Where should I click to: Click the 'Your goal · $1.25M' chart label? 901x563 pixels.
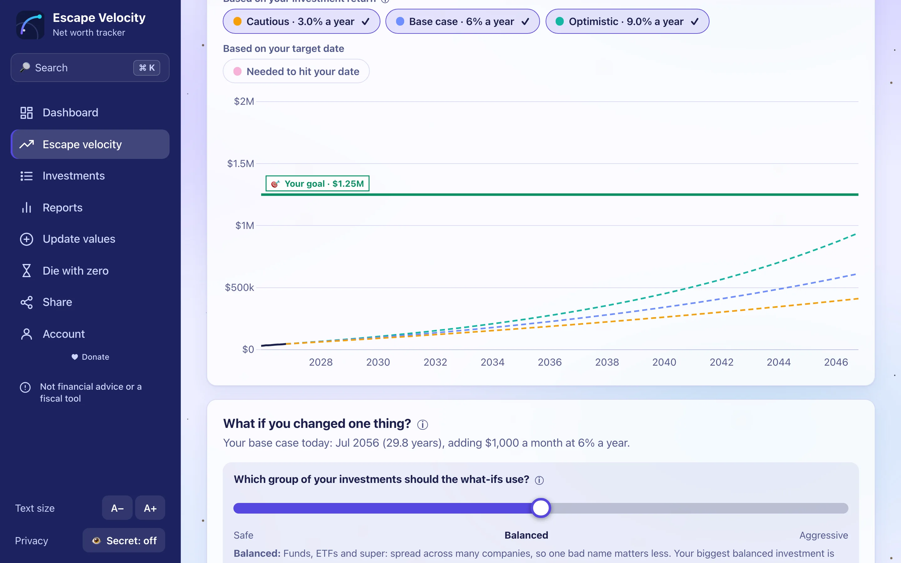[317, 184]
